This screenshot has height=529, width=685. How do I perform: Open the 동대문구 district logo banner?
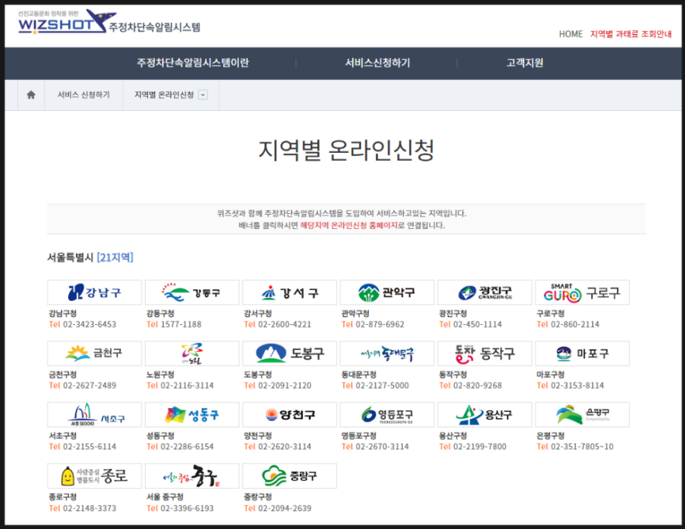(387, 353)
